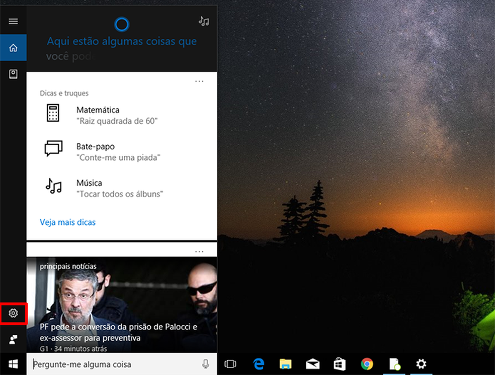
Task: Open the options menu on the news card
Action: 199,250
